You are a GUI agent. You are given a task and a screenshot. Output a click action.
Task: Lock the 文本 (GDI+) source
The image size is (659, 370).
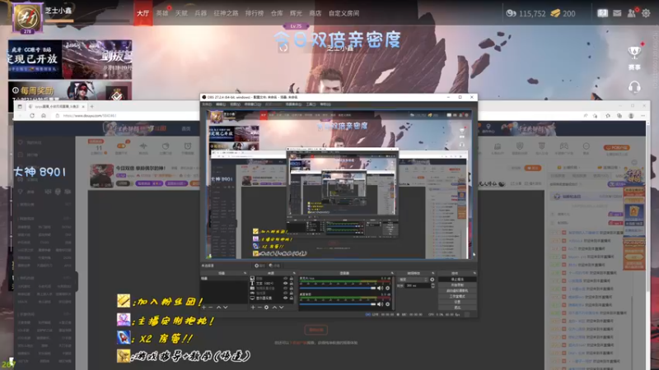(292, 283)
